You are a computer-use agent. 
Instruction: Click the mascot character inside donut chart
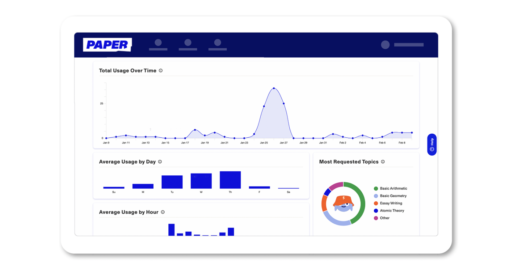[x=343, y=204]
